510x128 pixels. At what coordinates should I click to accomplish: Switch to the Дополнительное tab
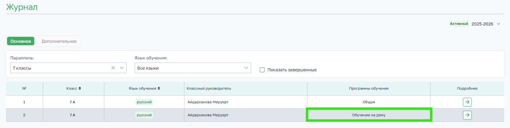(59, 41)
